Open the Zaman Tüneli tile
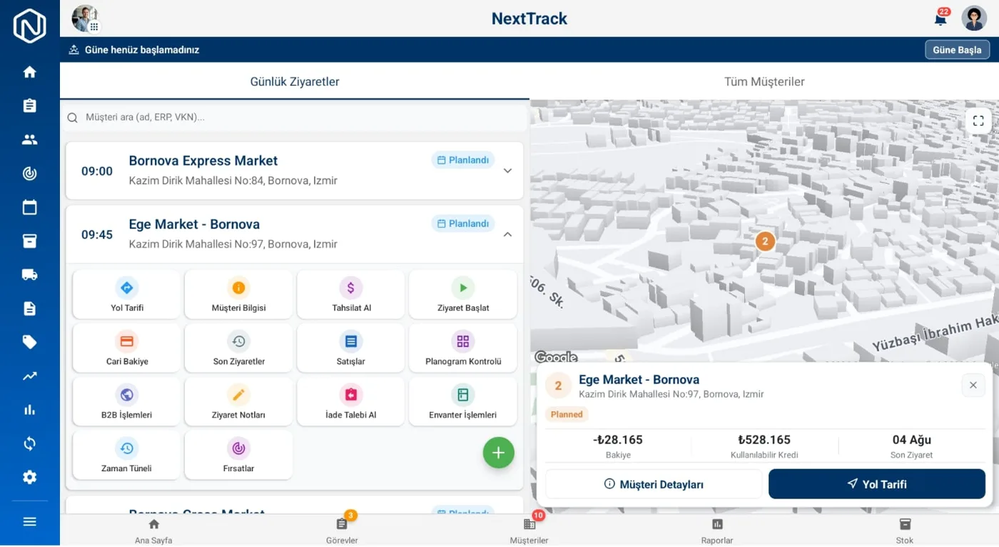 [127, 455]
